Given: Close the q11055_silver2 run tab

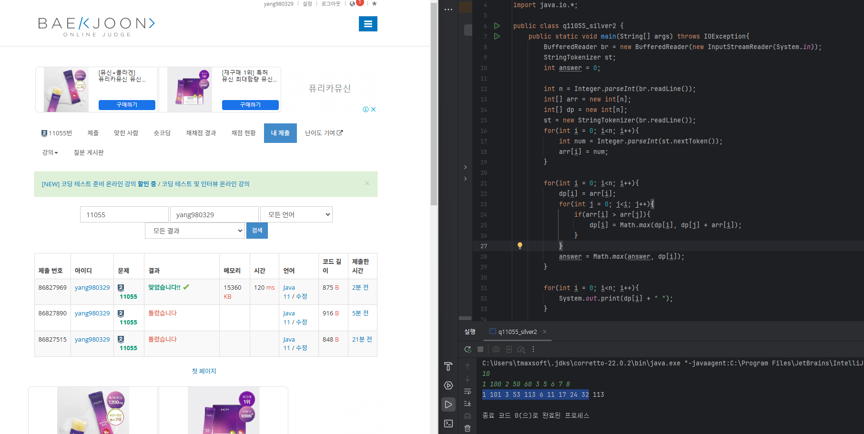Looking at the screenshot, I should [x=545, y=332].
